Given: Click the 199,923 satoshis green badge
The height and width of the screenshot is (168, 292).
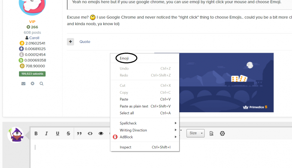Looking at the screenshot, I should [32, 74].
